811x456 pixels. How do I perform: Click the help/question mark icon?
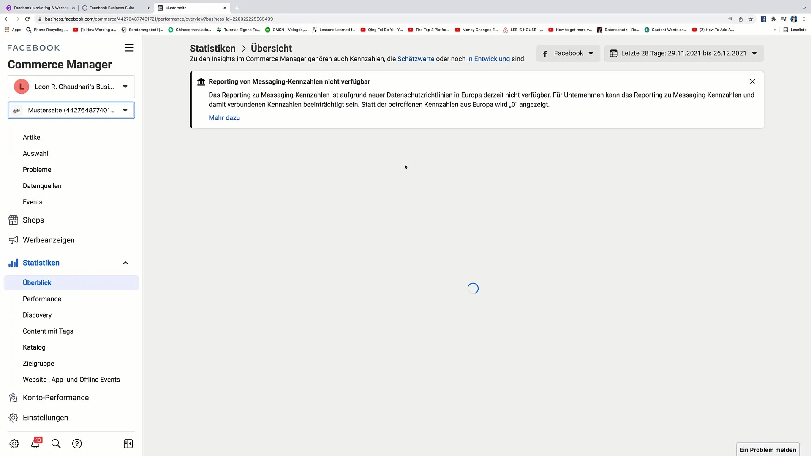pyautogui.click(x=77, y=444)
